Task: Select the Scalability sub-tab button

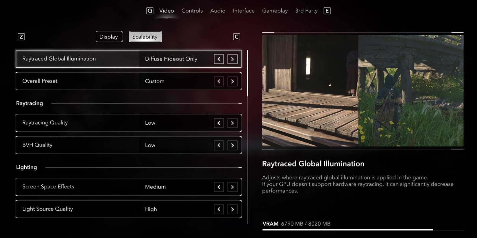Action: (x=145, y=37)
